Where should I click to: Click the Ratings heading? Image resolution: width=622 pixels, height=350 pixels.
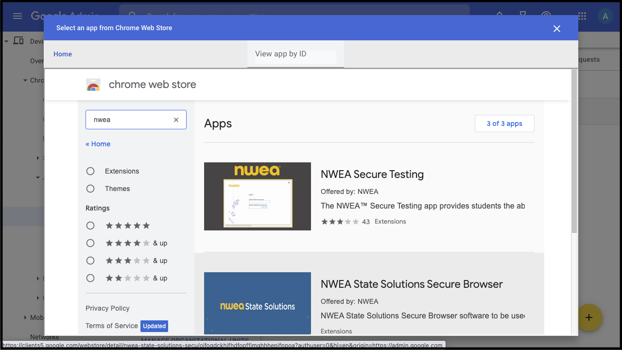98,208
